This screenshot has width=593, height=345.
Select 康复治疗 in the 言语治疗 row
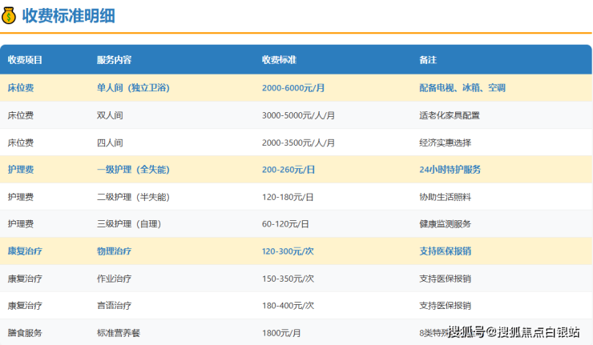click(x=25, y=306)
